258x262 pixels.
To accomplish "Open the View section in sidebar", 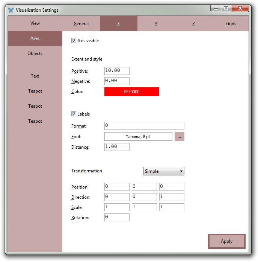I will click(35, 23).
